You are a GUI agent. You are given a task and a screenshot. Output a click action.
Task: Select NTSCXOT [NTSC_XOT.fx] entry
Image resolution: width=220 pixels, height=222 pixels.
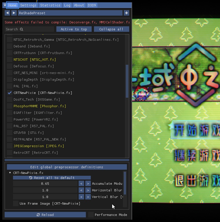35,60
